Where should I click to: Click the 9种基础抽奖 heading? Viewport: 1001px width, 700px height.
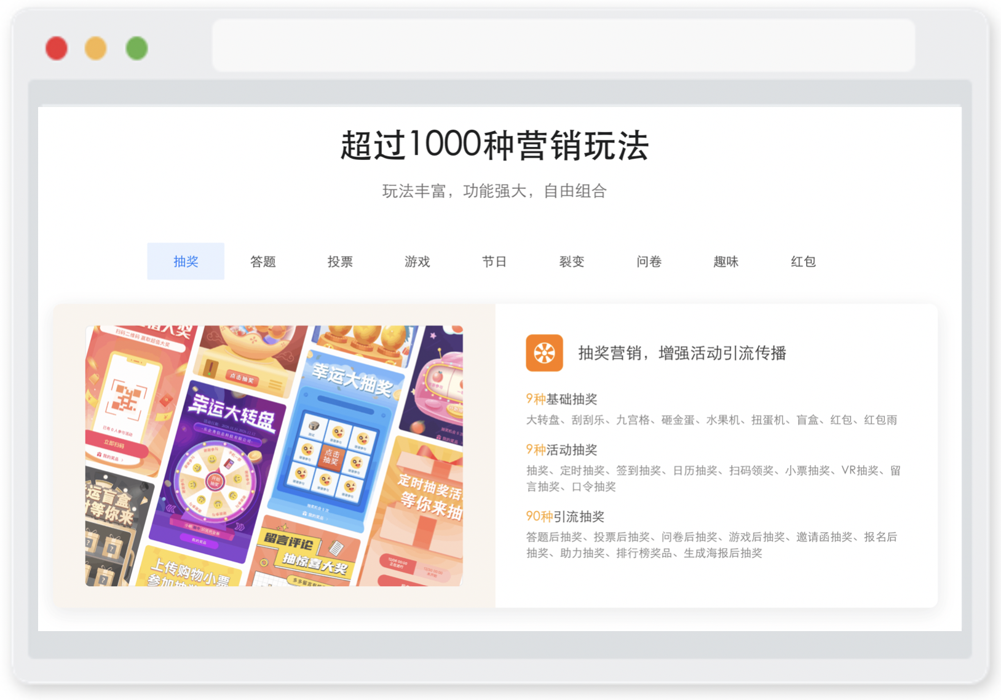[x=561, y=399]
